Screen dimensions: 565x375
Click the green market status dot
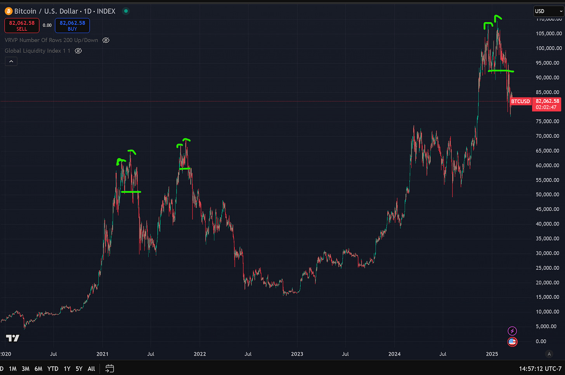(126, 11)
